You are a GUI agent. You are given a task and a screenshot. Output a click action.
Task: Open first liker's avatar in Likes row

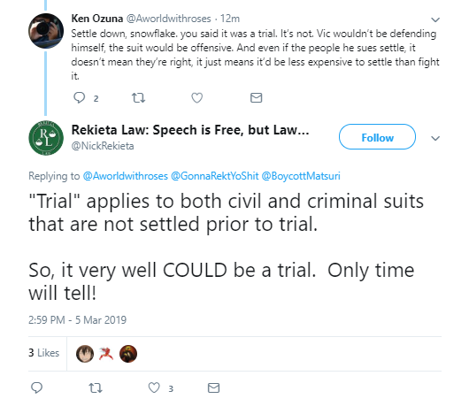(85, 354)
